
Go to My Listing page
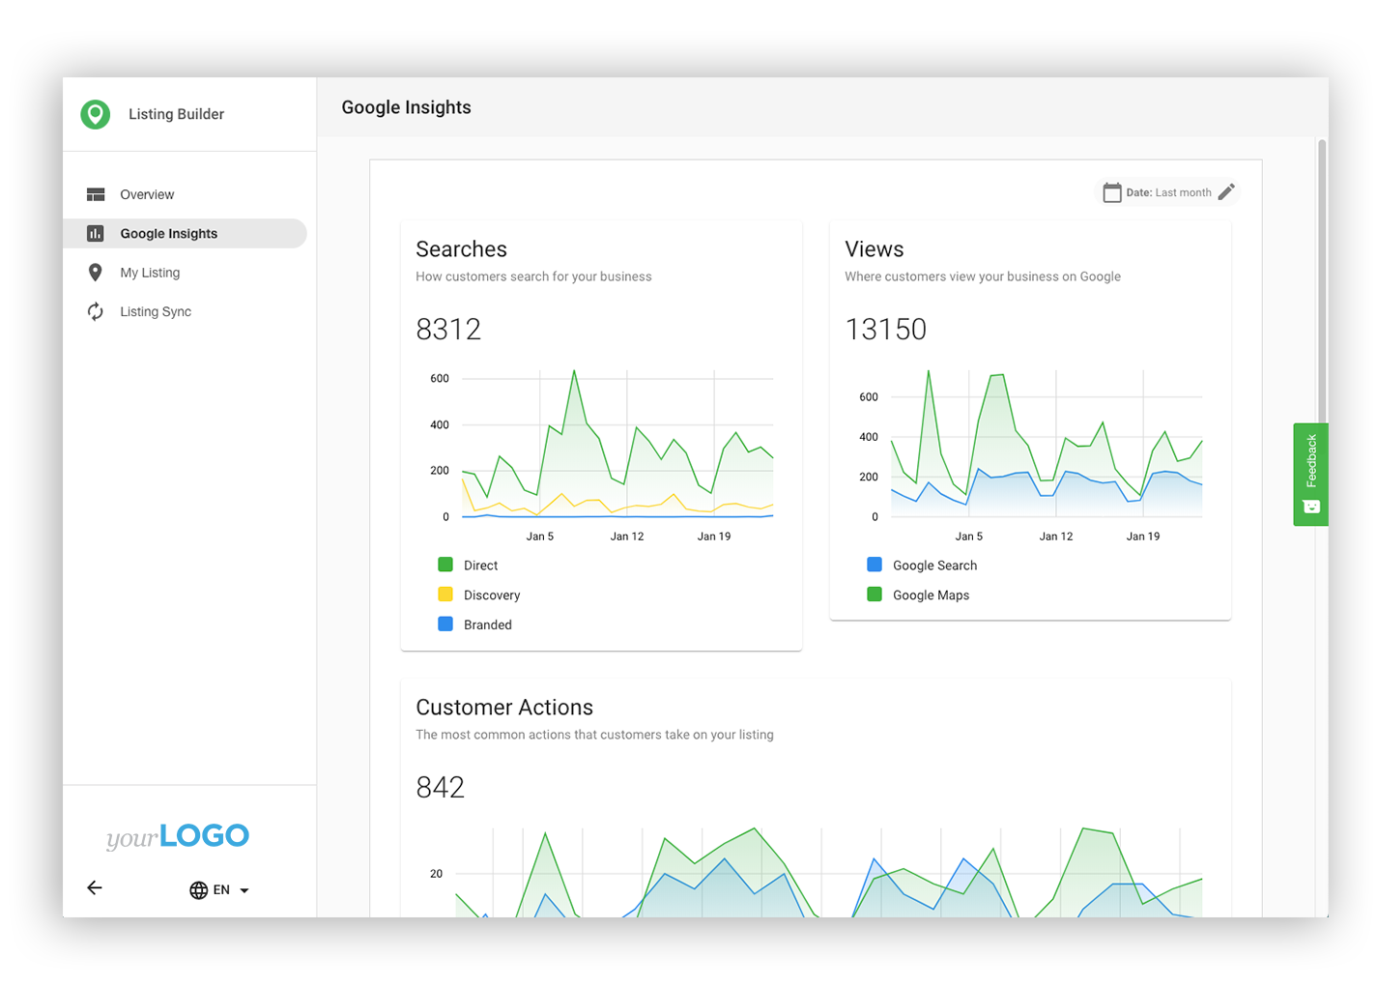coord(185,273)
